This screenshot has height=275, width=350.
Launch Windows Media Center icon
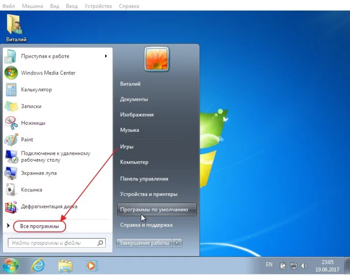pos(11,73)
